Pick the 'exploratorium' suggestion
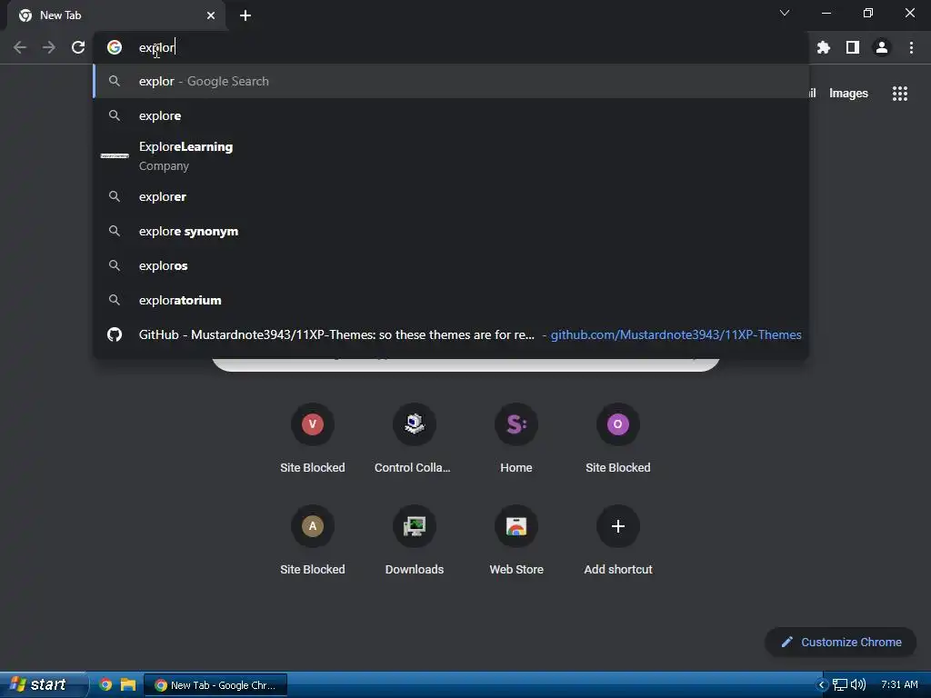931x698 pixels. [x=451, y=300]
